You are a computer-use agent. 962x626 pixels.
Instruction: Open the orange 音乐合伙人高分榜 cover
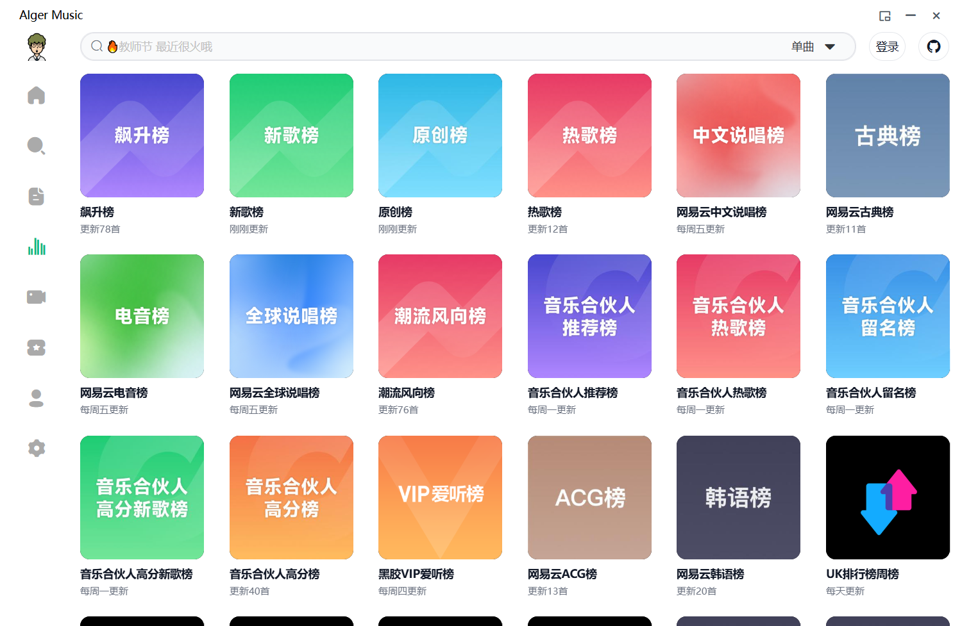291,497
